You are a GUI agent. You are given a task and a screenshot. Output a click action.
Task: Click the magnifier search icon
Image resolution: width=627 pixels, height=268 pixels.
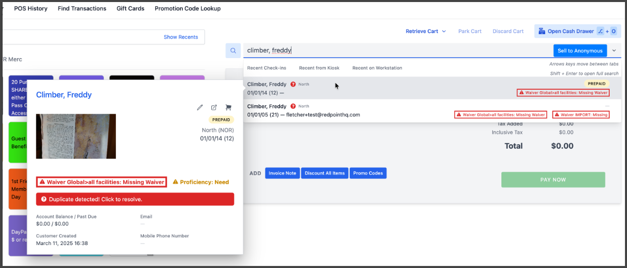(x=233, y=50)
